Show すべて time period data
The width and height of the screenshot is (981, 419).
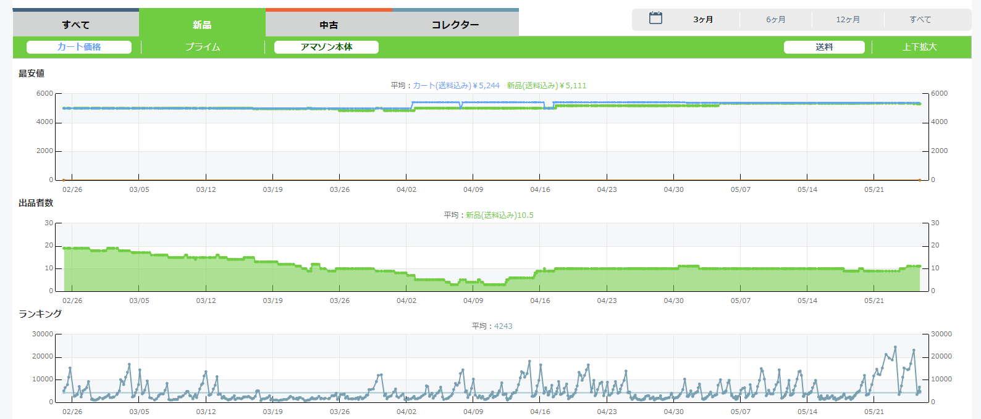click(x=920, y=20)
